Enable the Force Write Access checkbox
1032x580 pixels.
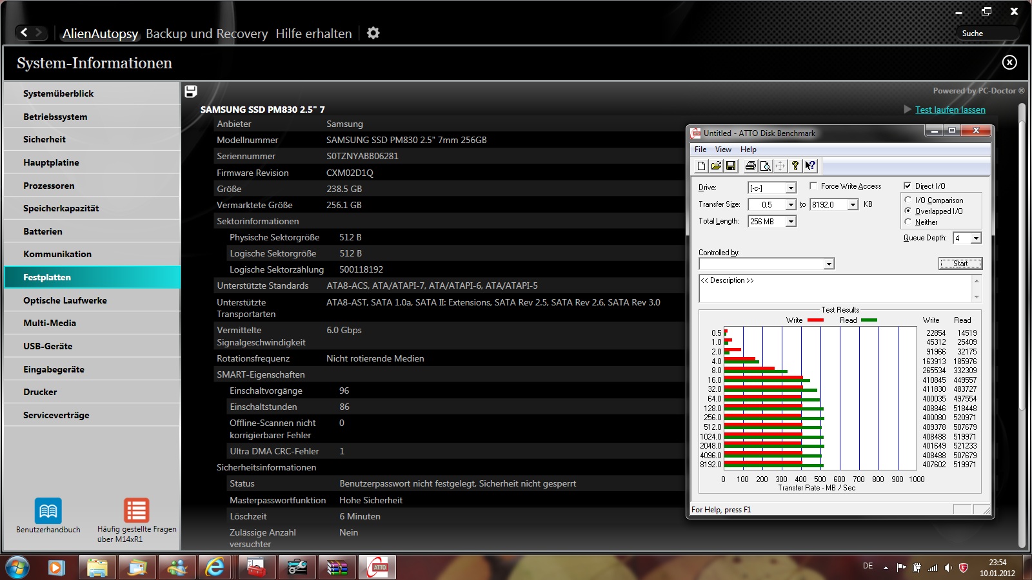813,186
